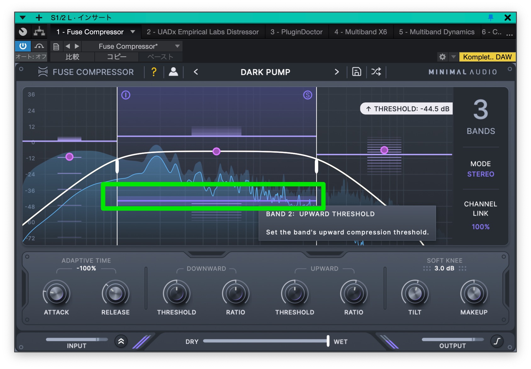Click the output soft clip curve icon

point(497,341)
